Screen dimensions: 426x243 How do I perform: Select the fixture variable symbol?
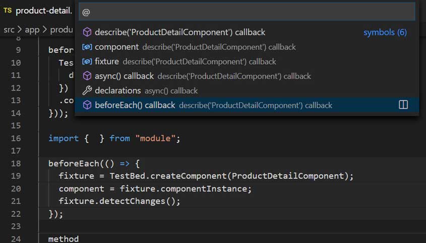click(x=247, y=62)
